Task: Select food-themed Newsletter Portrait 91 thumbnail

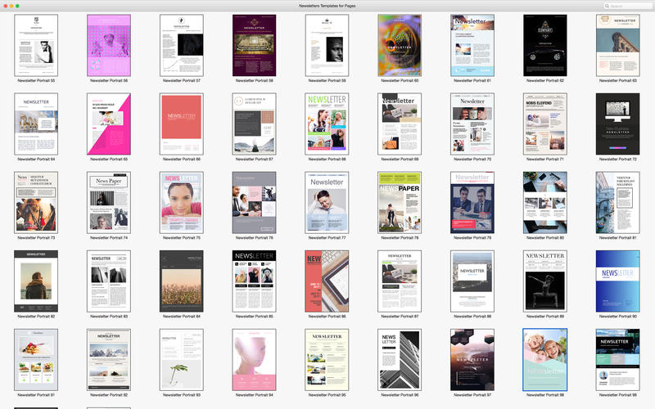Action: [x=36, y=359]
